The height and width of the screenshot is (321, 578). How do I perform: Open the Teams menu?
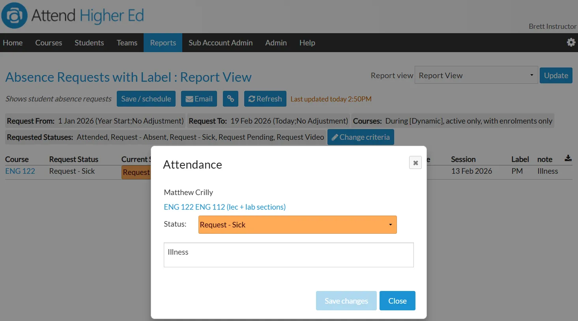(x=127, y=43)
